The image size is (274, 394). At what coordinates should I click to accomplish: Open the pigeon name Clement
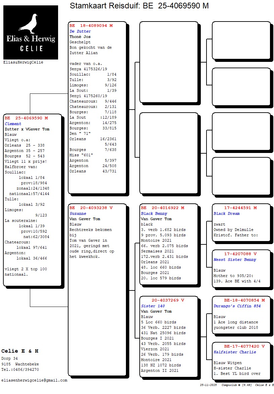(x=13, y=124)
